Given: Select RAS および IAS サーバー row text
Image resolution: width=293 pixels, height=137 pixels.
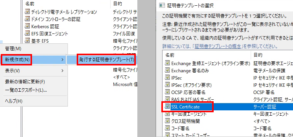Looking at the screenshot, I should 192,99.
